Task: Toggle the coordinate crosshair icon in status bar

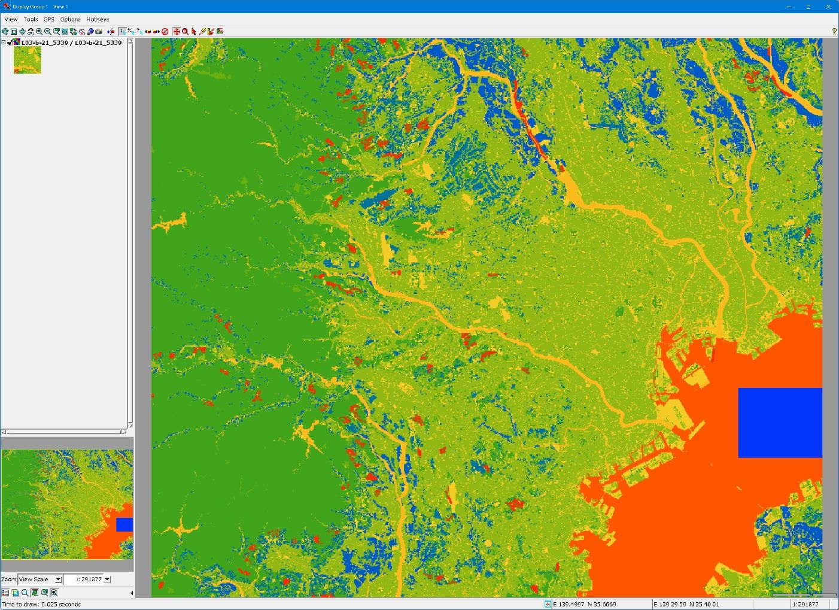Action: click(x=548, y=604)
